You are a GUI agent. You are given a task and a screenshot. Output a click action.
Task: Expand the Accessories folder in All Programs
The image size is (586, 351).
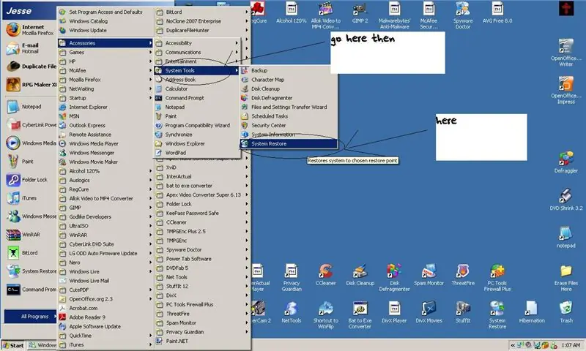105,43
